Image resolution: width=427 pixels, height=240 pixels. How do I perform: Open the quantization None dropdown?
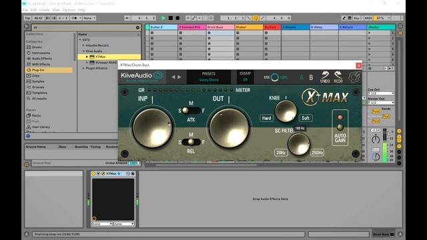tap(89, 18)
